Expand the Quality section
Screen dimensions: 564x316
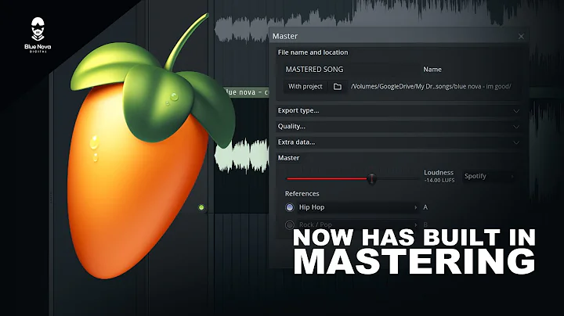(399, 127)
